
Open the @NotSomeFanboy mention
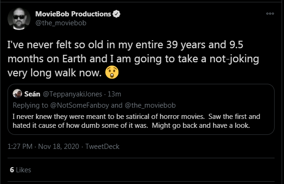[x=79, y=105]
